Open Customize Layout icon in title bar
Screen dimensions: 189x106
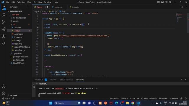[x=170, y=2]
